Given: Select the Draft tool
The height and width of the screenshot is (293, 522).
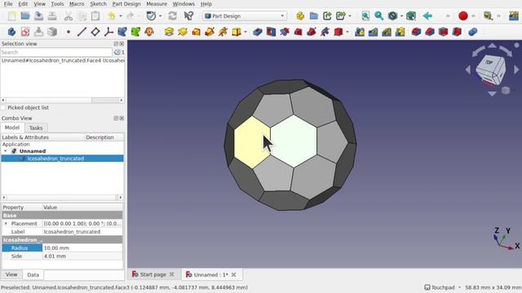Looking at the screenshot, I should tap(443, 32).
